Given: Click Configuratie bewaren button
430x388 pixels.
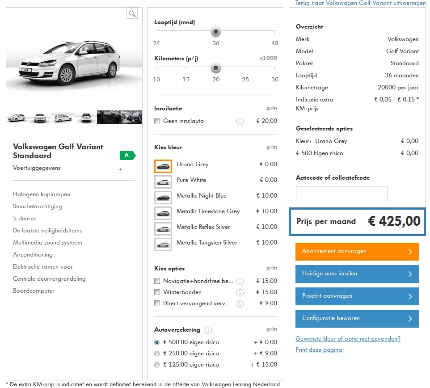Looking at the screenshot, I should coord(357,318).
